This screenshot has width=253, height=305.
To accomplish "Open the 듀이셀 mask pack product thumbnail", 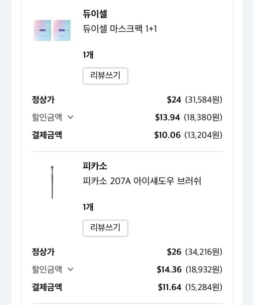I will (x=52, y=30).
